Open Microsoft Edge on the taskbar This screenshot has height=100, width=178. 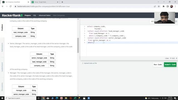coord(57,98)
